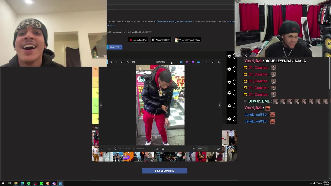331x186 pixels.
Task: Open File Explorer from the taskbar
Action: tap(16, 184)
